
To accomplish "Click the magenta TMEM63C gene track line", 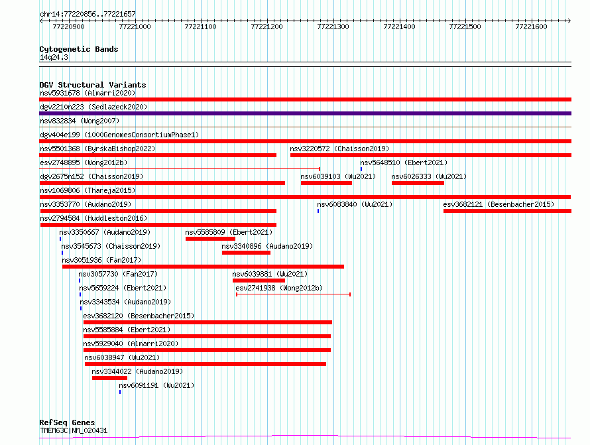I will tap(305, 437).
